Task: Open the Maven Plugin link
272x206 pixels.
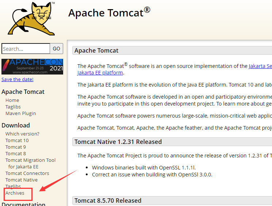Action: click(21, 114)
